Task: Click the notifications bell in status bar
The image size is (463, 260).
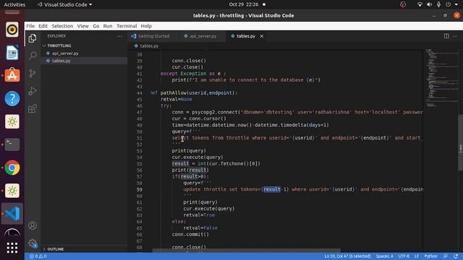Action: pos(456,256)
